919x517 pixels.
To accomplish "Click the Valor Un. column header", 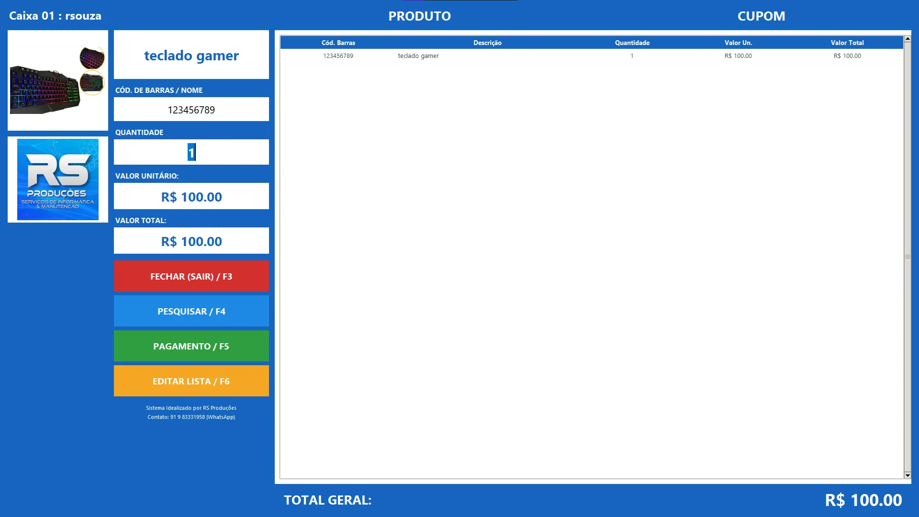I will click(738, 43).
